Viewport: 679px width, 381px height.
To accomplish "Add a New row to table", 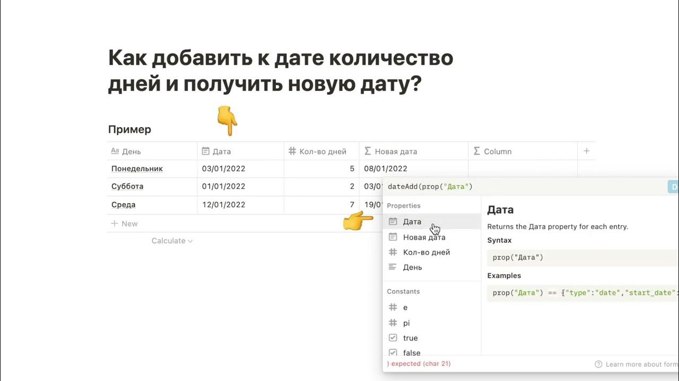I will [x=124, y=224].
